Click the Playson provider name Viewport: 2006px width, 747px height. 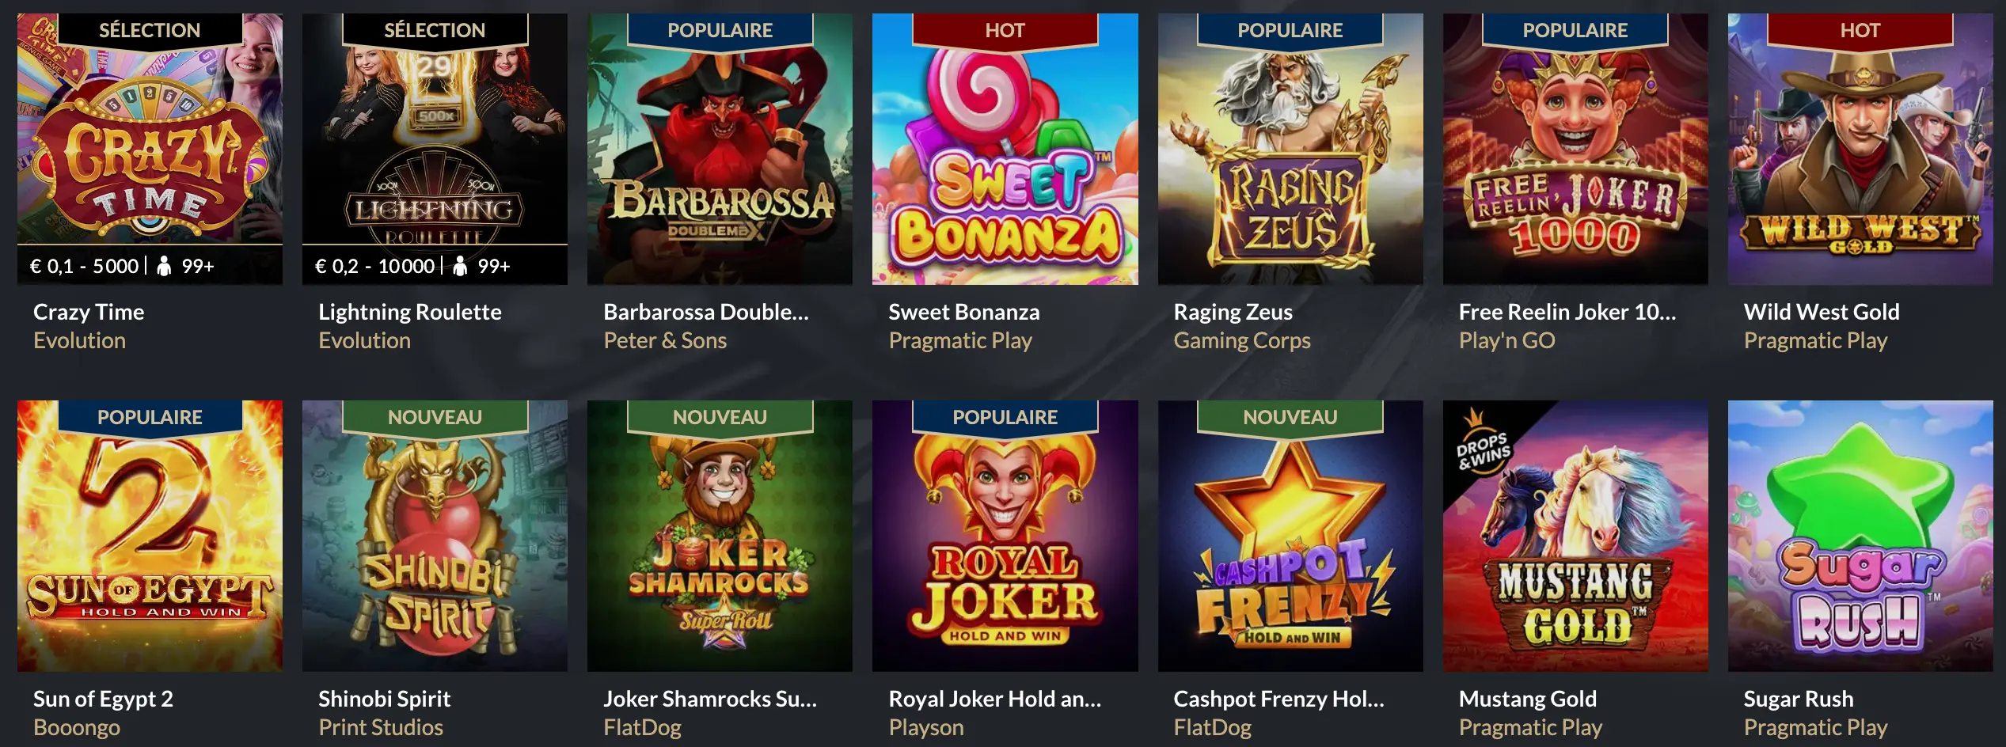[926, 728]
